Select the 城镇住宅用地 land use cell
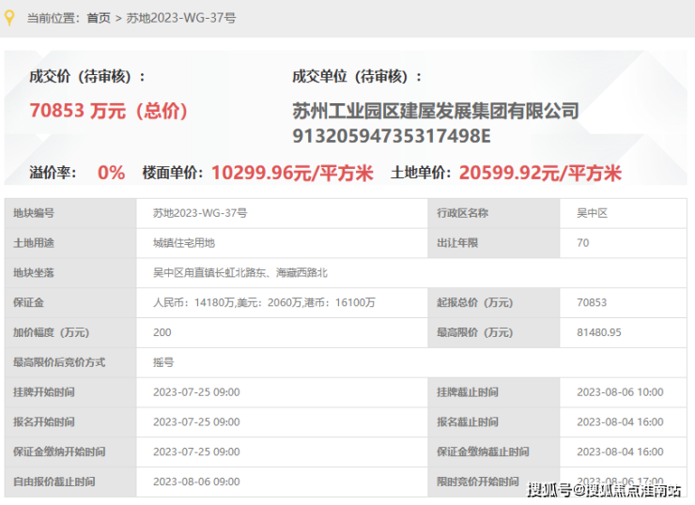The width and height of the screenshot is (695, 505). click(x=184, y=243)
